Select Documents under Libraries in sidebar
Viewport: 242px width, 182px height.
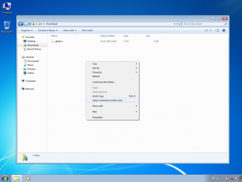(33, 61)
